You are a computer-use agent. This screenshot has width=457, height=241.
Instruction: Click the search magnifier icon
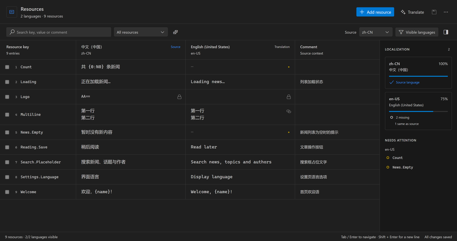pos(12,32)
